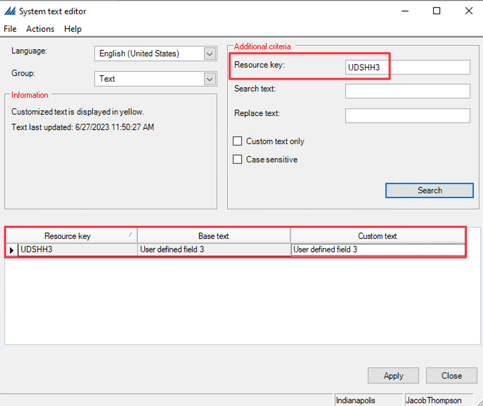Click the sort indicator on Resource key column
The width and height of the screenshot is (483, 406).
[131, 235]
